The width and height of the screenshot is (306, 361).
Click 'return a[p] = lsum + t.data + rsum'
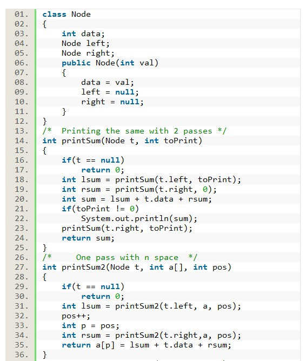pos(147,345)
